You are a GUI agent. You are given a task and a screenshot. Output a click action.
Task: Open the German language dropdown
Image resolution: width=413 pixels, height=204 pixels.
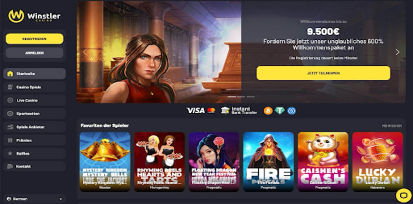35,199
